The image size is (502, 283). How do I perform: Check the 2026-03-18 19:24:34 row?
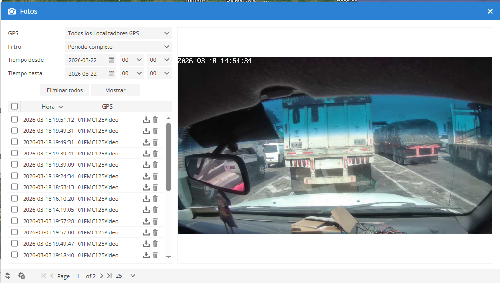coord(14,176)
